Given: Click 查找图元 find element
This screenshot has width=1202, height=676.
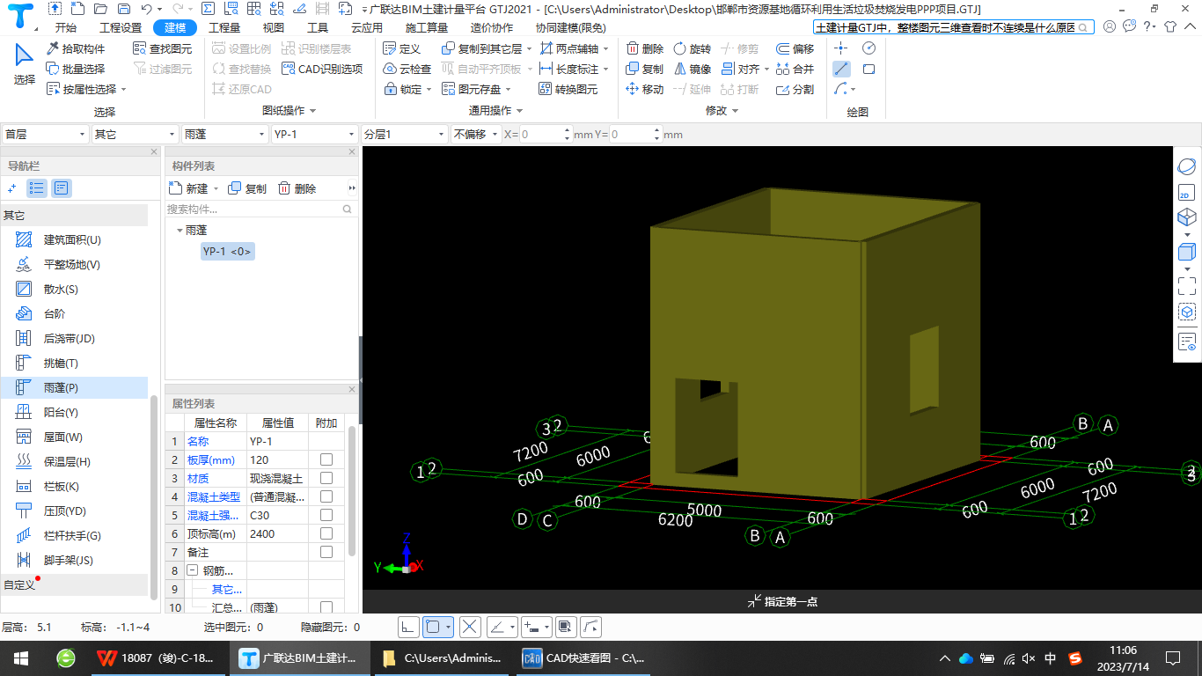Looking at the screenshot, I should tap(163, 48).
